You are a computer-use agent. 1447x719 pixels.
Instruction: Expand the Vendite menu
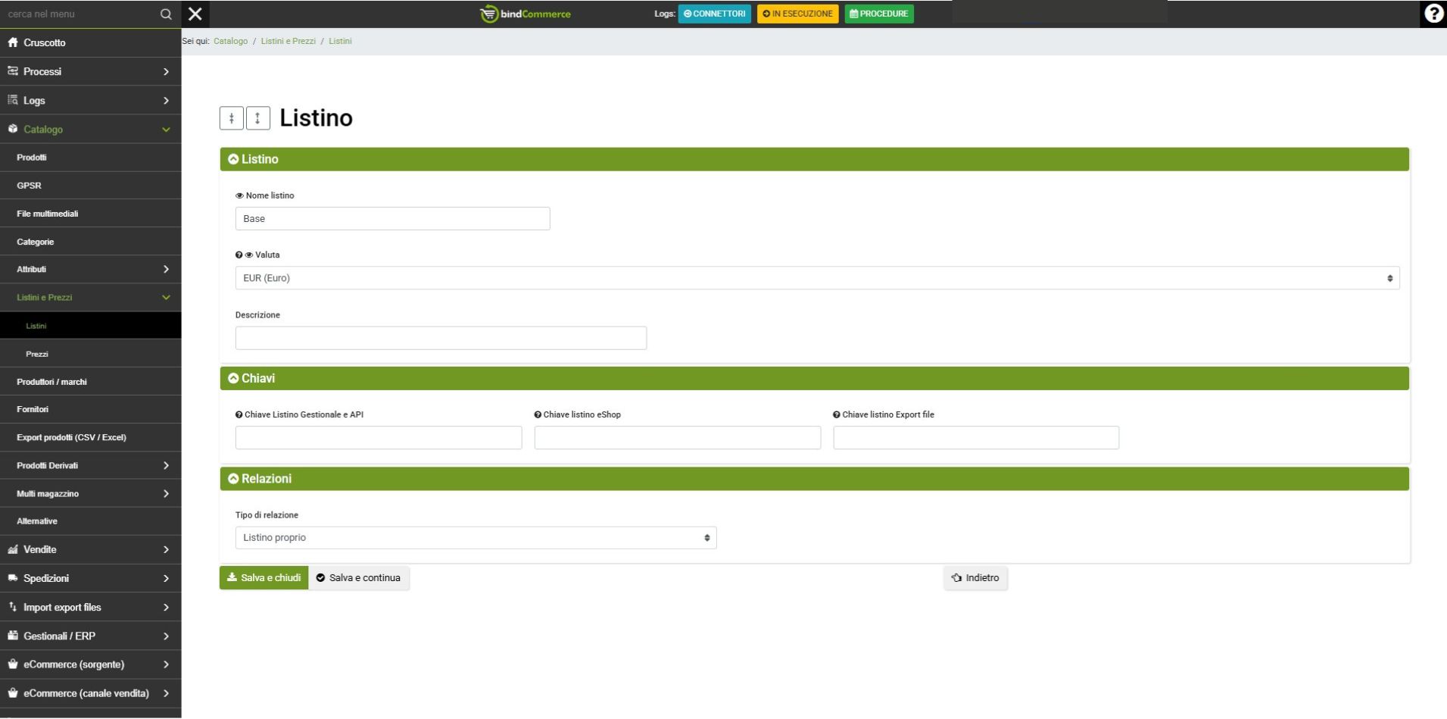tap(90, 550)
